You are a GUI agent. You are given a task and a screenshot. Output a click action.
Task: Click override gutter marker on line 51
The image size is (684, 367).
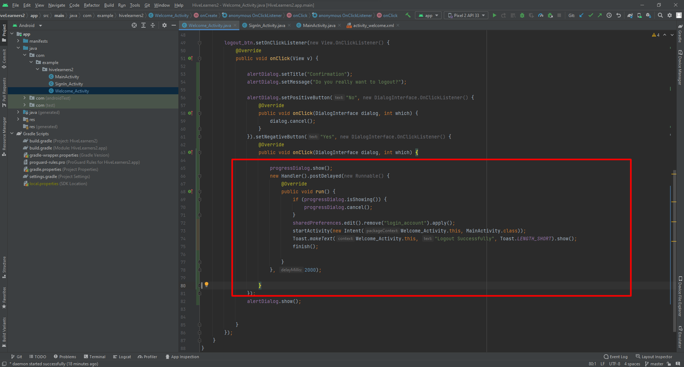[190, 58]
